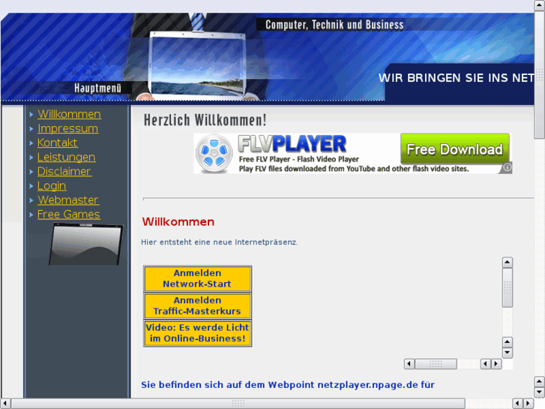Click the FLV Player film reel icon

214,154
